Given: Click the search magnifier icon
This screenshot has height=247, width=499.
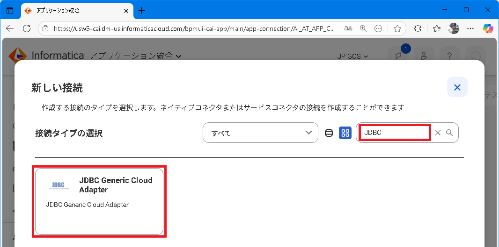Looking at the screenshot, I should pyautogui.click(x=449, y=133).
